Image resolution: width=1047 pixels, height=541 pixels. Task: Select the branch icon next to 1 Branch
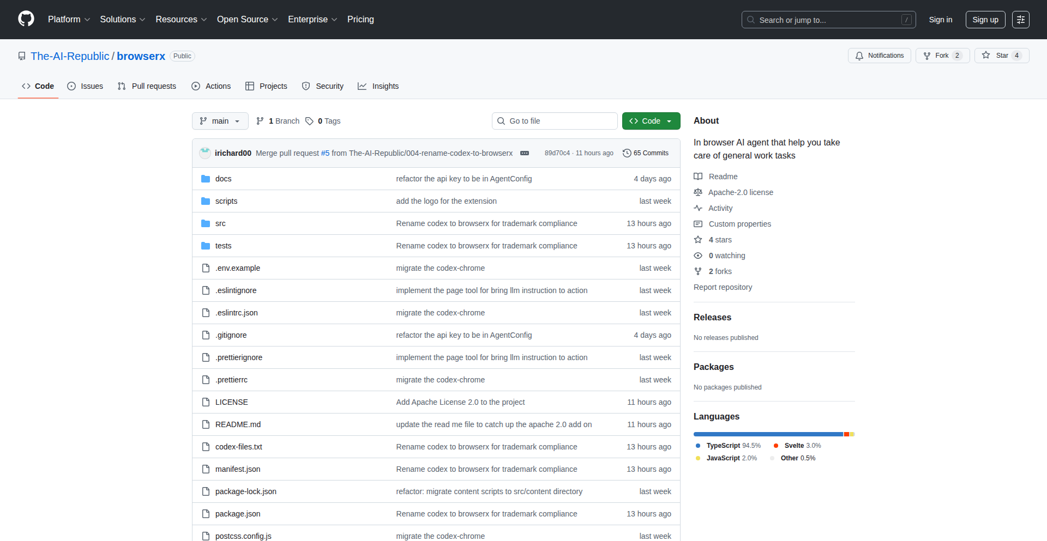[x=260, y=121]
